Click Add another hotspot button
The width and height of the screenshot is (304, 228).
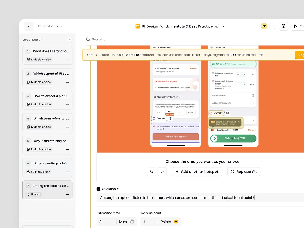(197, 171)
